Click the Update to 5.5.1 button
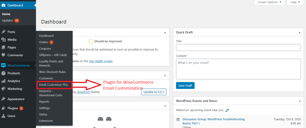This screenshot has width=306, height=128. pyautogui.click(x=153, y=92)
